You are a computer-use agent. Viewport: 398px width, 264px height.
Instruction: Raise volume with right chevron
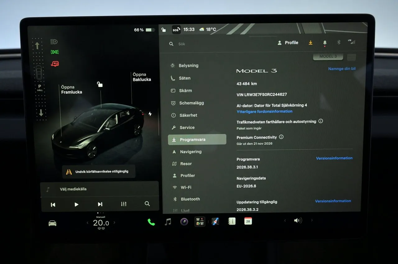click(312, 220)
